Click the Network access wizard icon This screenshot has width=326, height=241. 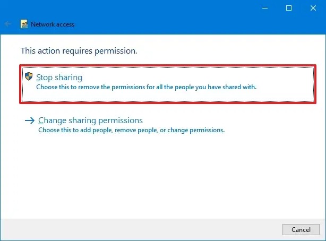tap(24, 24)
